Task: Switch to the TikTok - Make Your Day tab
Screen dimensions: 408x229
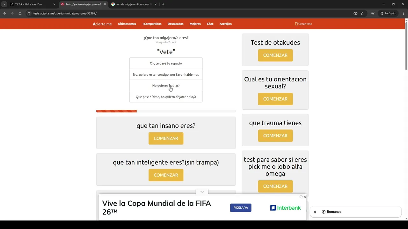Action: click(x=33, y=4)
